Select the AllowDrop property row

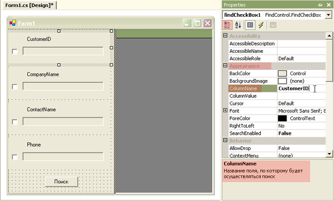click(x=277, y=148)
